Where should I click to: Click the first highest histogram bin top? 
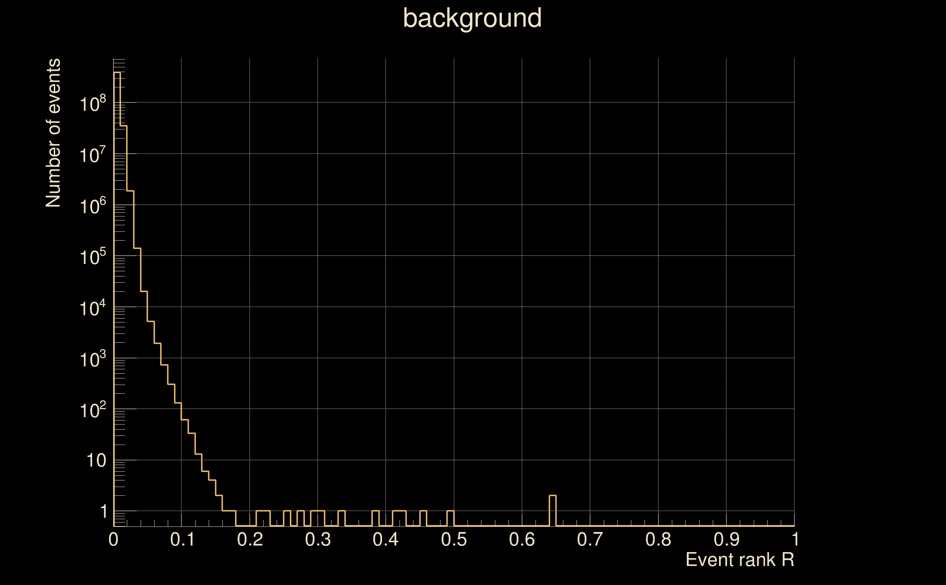pos(117,72)
